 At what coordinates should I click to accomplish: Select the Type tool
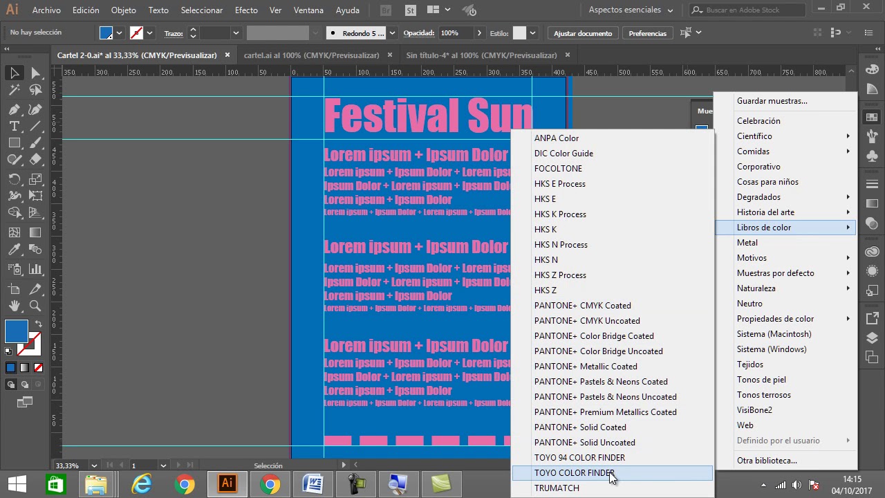(x=15, y=126)
